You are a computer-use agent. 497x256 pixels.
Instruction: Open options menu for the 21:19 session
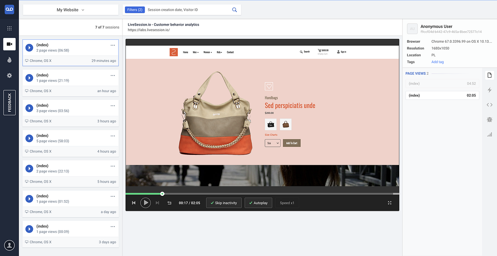tap(113, 76)
